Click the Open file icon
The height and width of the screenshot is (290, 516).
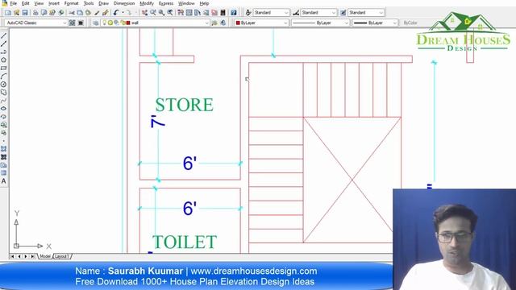click(x=16, y=13)
